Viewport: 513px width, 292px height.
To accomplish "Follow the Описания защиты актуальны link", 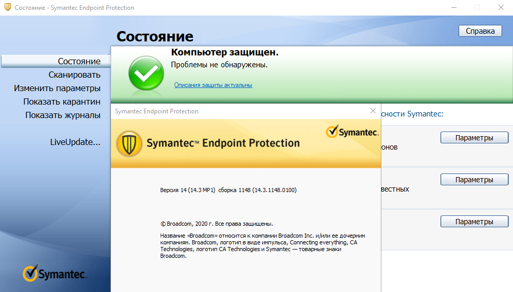I will point(213,85).
